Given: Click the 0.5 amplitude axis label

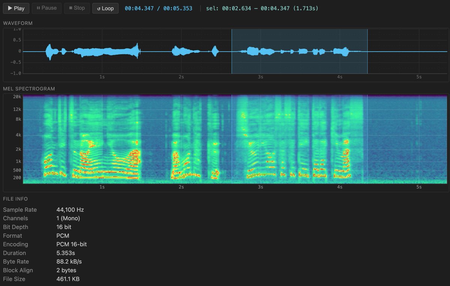Looking at the screenshot, I should tap(18, 40).
